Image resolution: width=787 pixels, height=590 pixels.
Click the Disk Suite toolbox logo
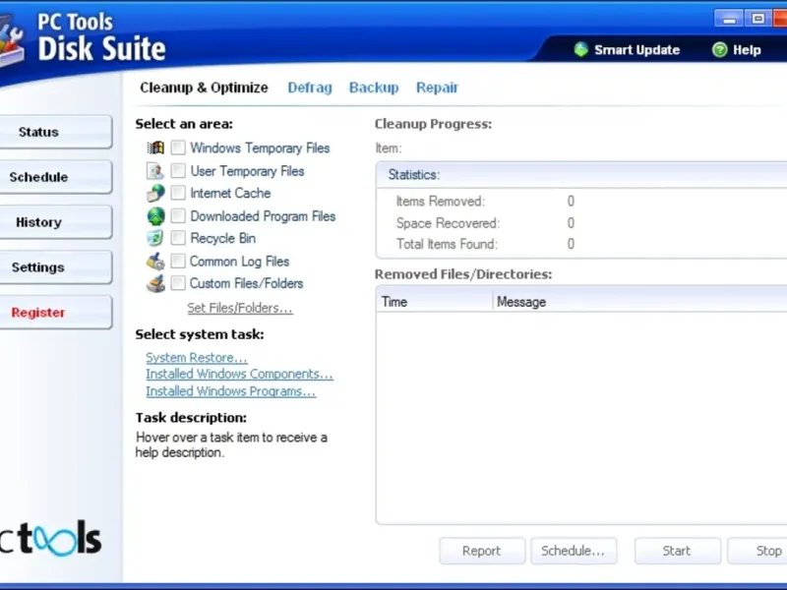[x=11, y=42]
